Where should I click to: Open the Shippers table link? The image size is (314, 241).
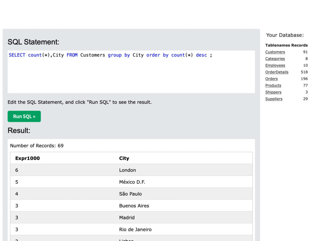click(273, 92)
